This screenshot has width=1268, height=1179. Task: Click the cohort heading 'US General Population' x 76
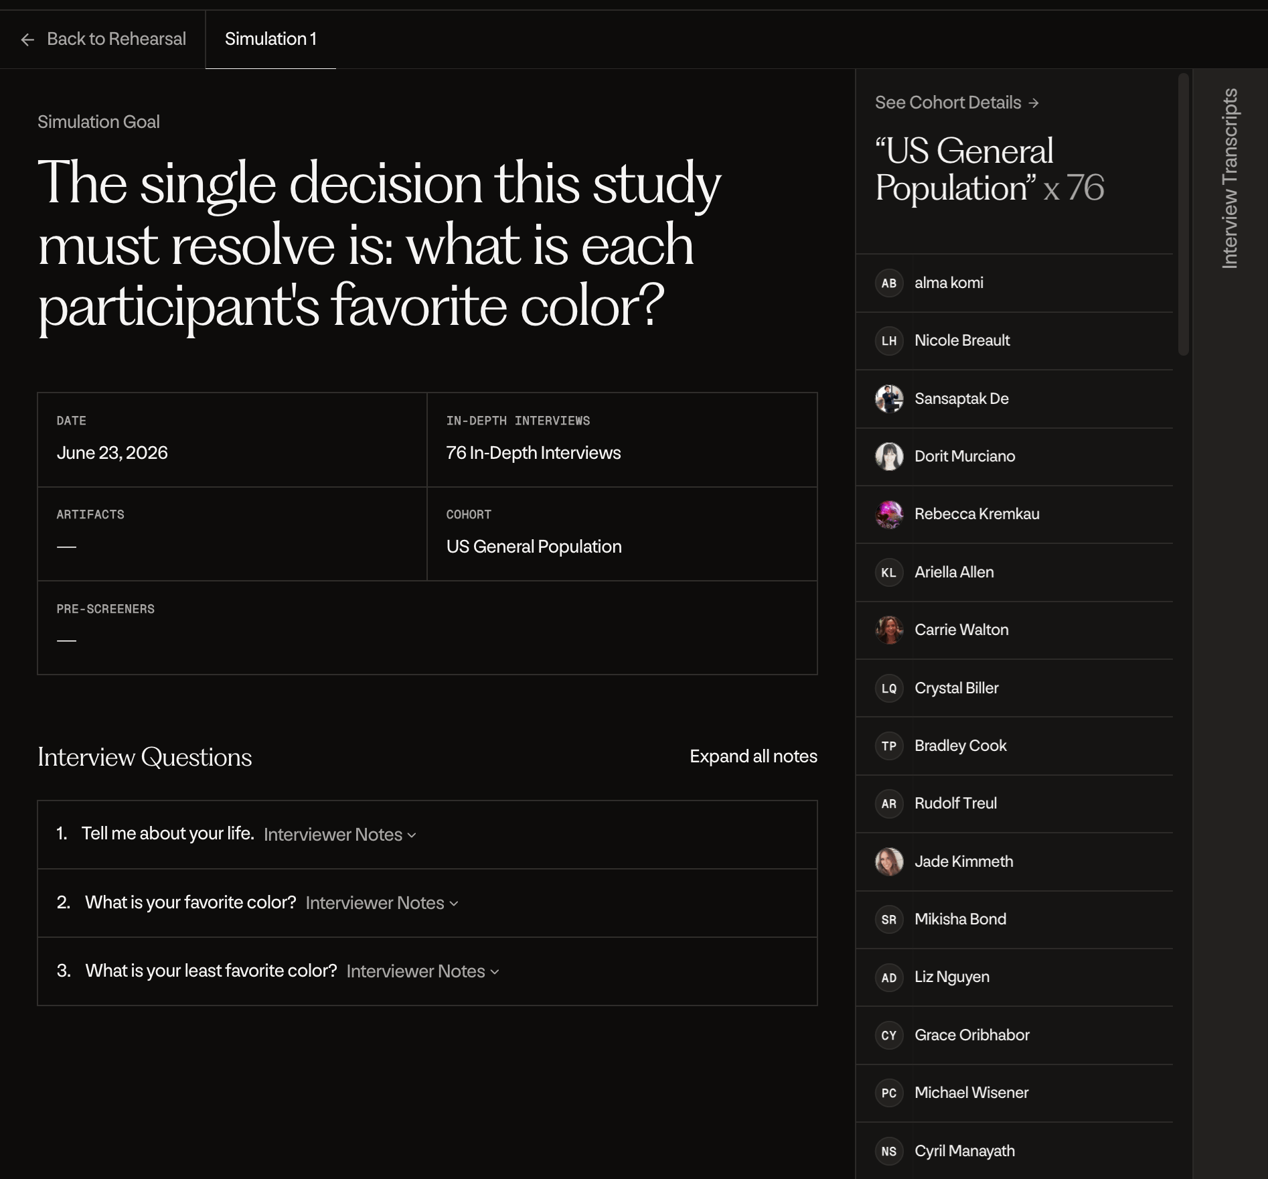click(989, 169)
